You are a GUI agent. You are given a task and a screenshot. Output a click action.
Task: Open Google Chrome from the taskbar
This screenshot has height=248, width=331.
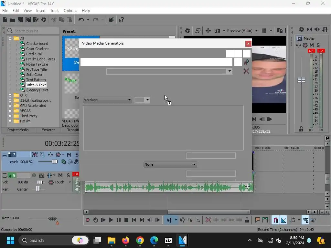click(x=140, y=240)
